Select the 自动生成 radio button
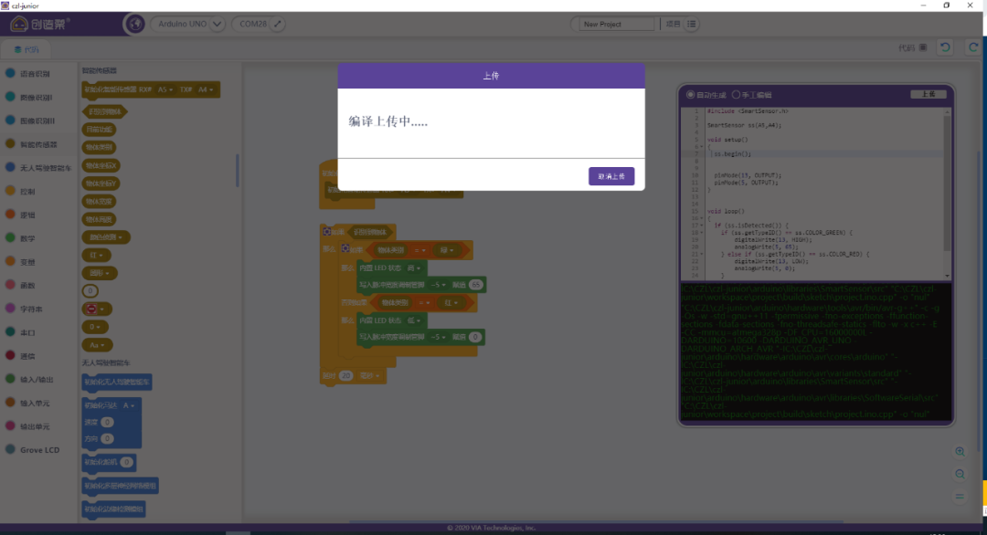 click(x=691, y=94)
